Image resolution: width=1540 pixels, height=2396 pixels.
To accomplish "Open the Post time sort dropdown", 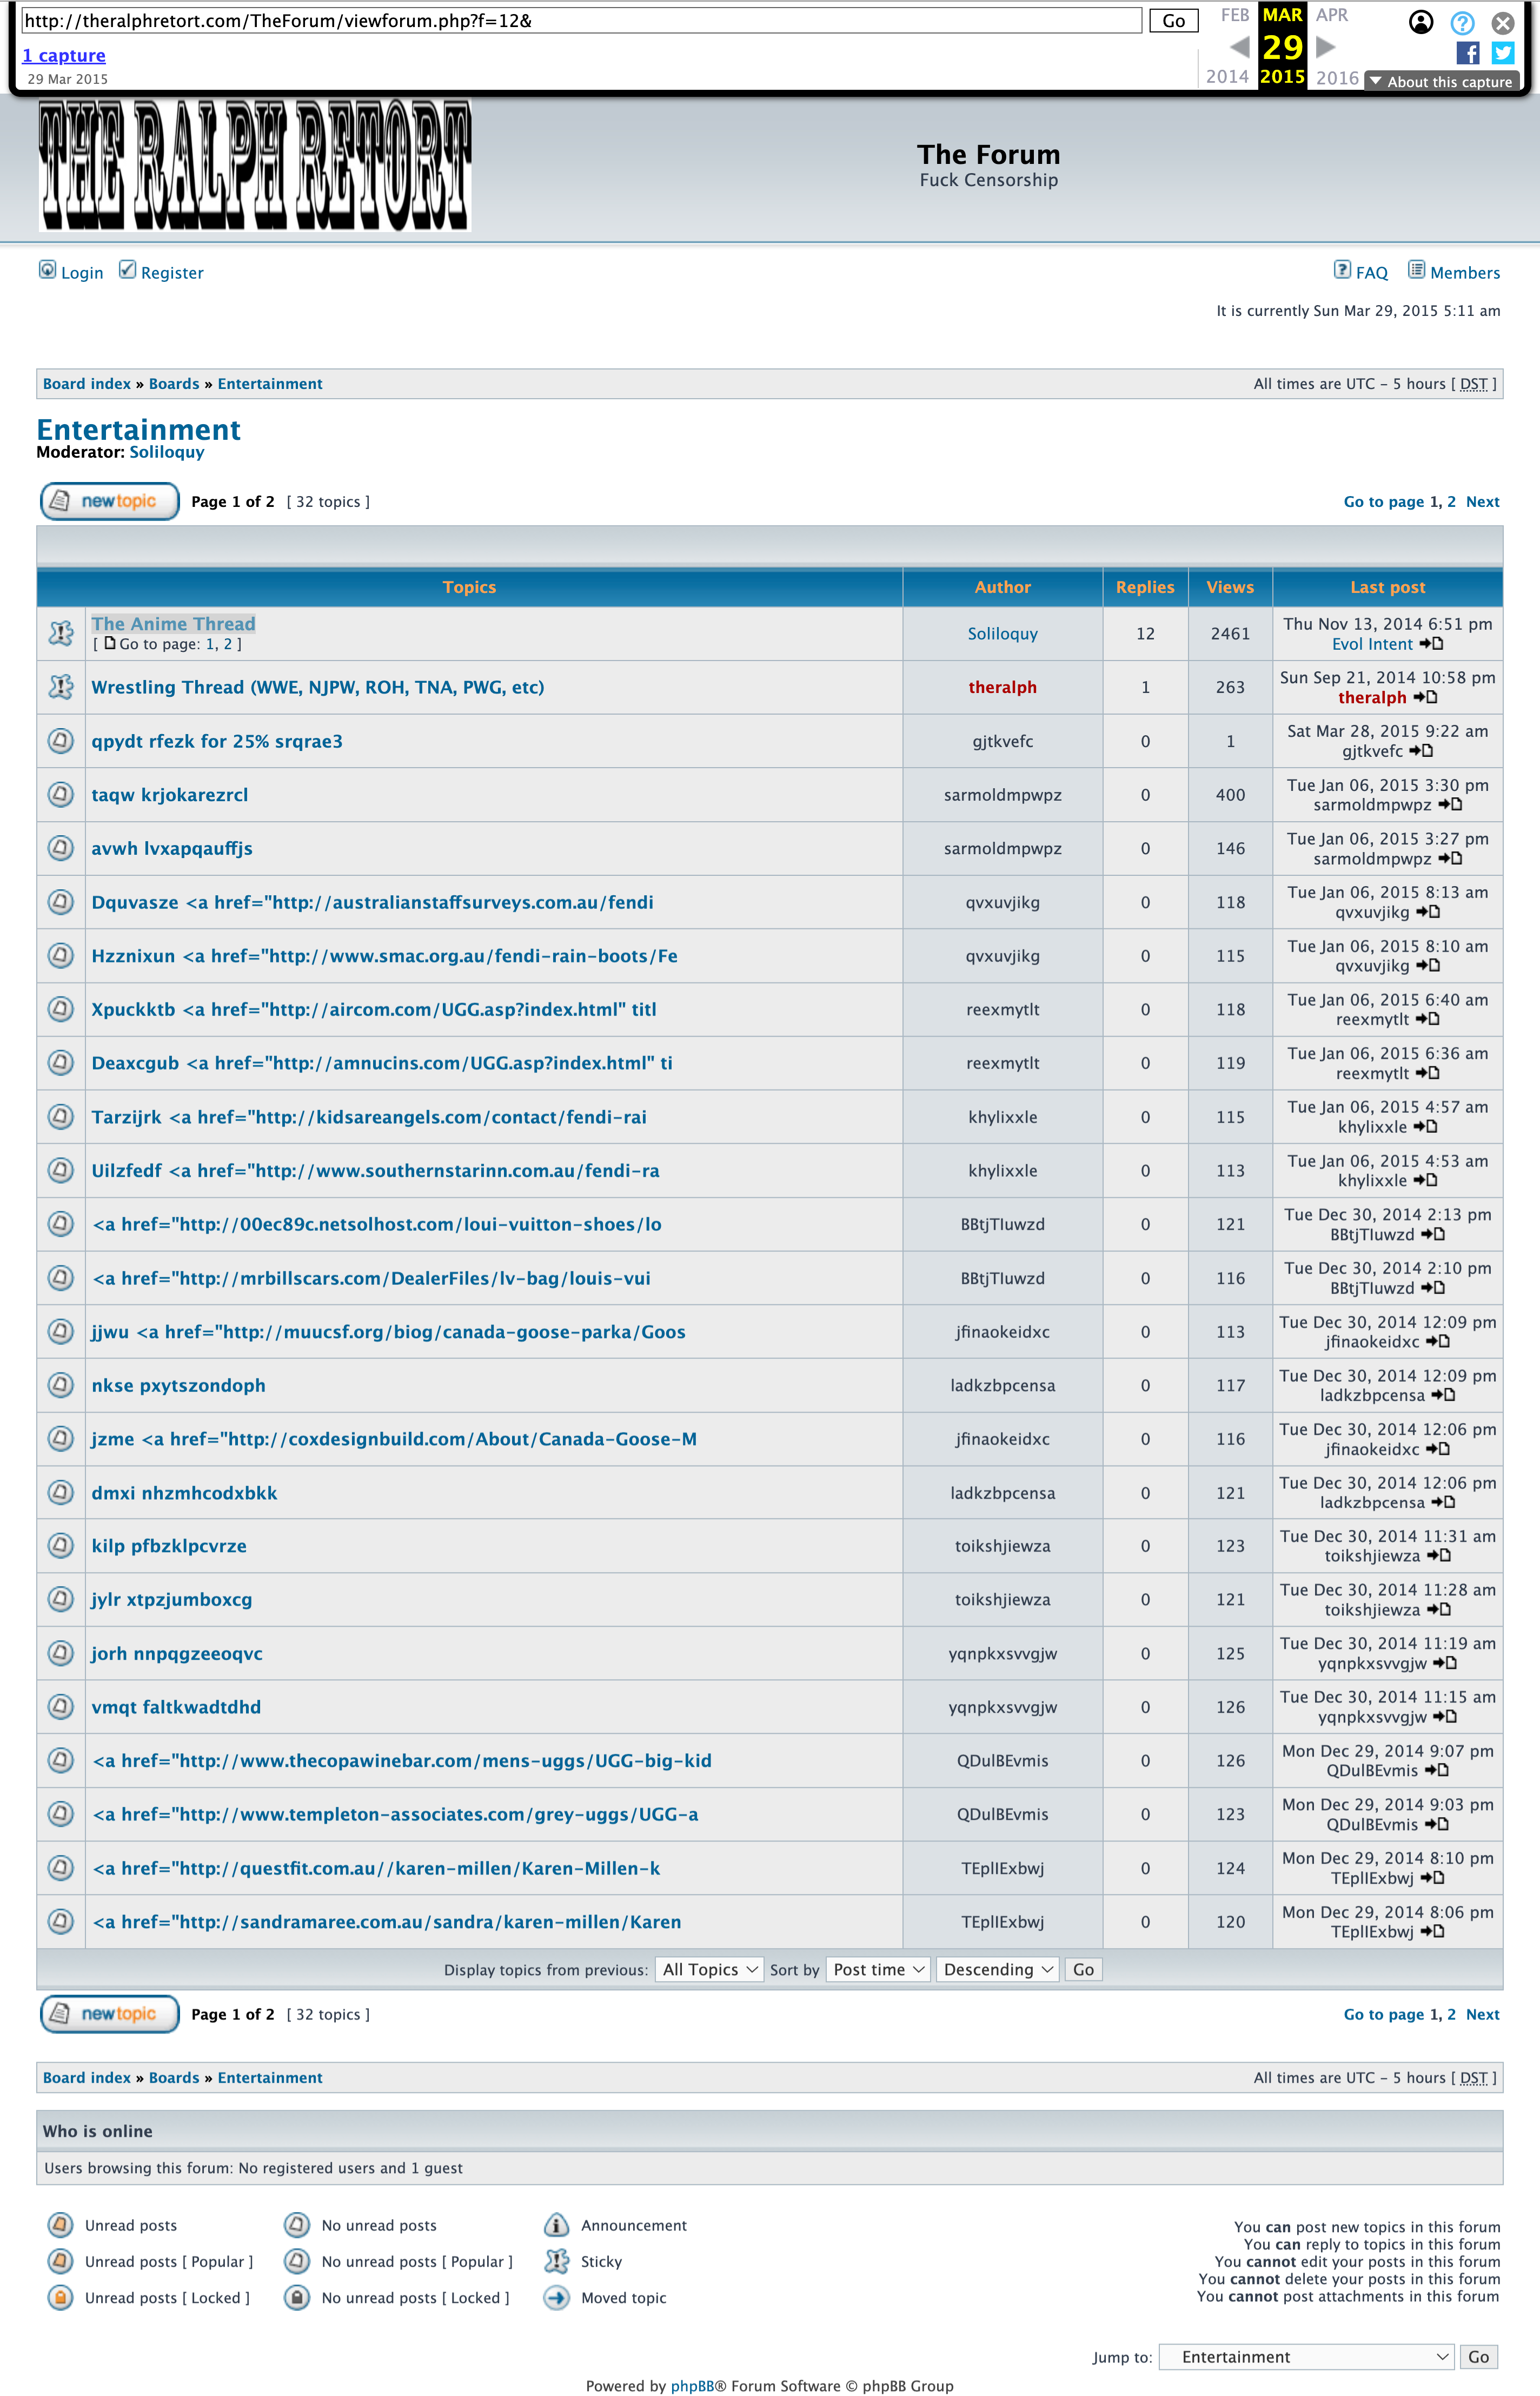I will click(x=878, y=1969).
